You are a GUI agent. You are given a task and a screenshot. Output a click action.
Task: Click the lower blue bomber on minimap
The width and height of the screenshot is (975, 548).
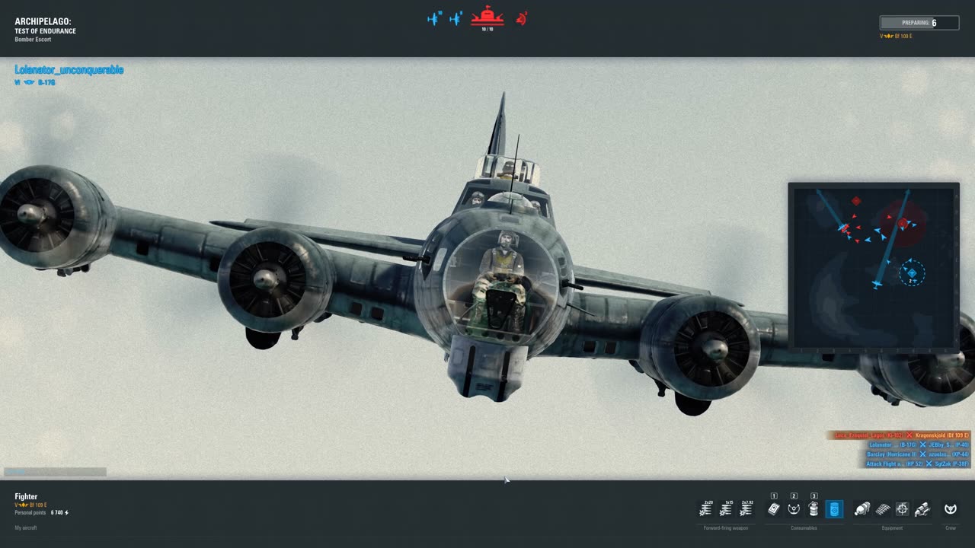click(x=877, y=285)
